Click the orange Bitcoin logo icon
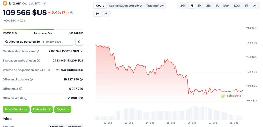 click(5, 3)
